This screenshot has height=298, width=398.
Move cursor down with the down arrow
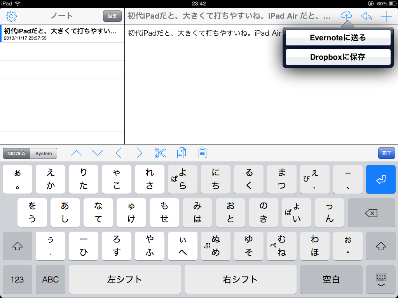(98, 153)
